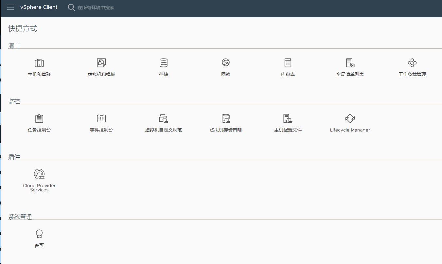Click the 监控 section heading
Screen dimensions: 442x264
click(x=14, y=101)
